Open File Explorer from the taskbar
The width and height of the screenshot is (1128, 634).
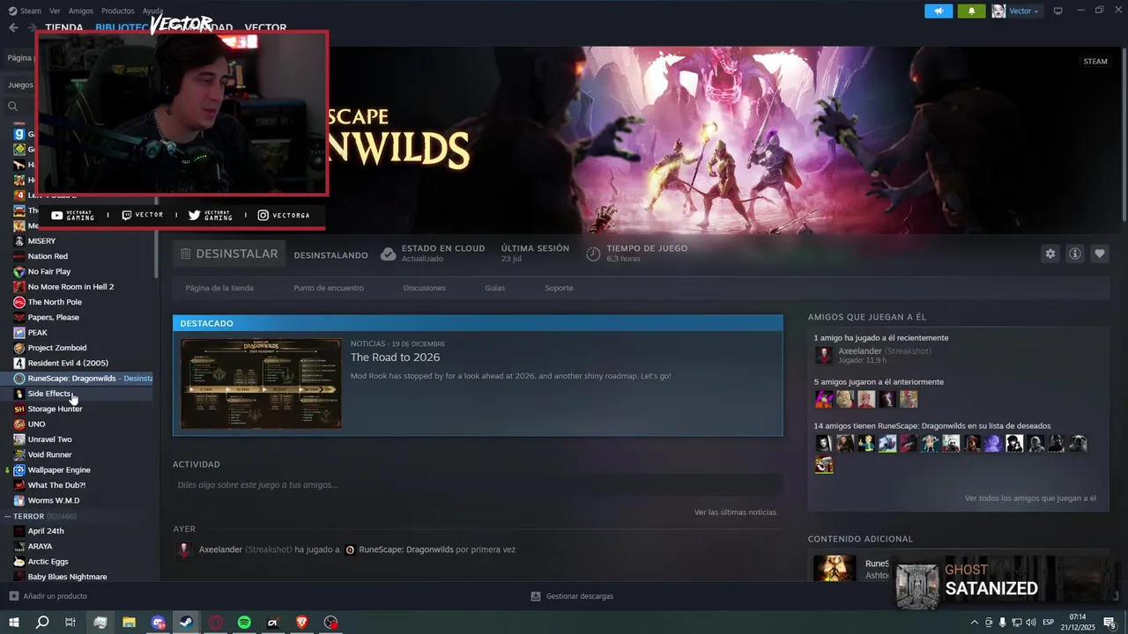click(x=129, y=623)
